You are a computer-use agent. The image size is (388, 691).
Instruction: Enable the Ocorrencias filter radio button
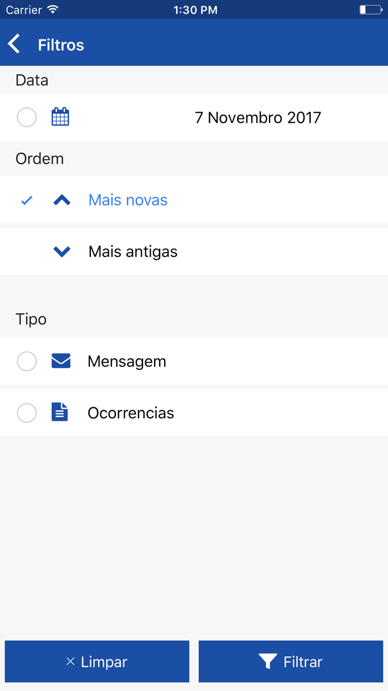click(27, 413)
